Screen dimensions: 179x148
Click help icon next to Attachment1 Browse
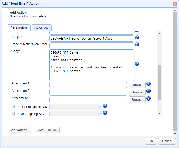[x=148, y=84]
